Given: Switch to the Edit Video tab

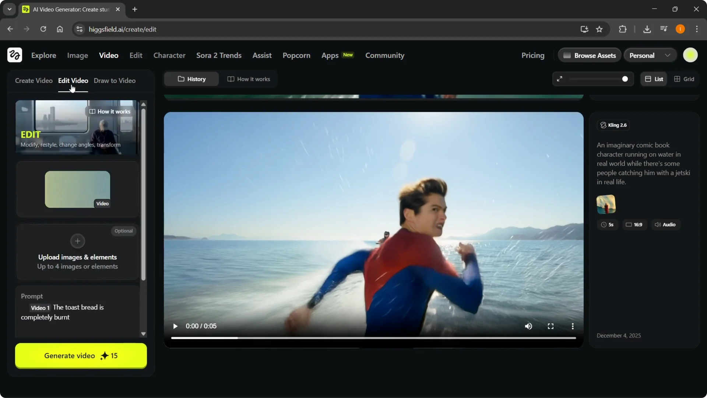Looking at the screenshot, I should tap(73, 80).
